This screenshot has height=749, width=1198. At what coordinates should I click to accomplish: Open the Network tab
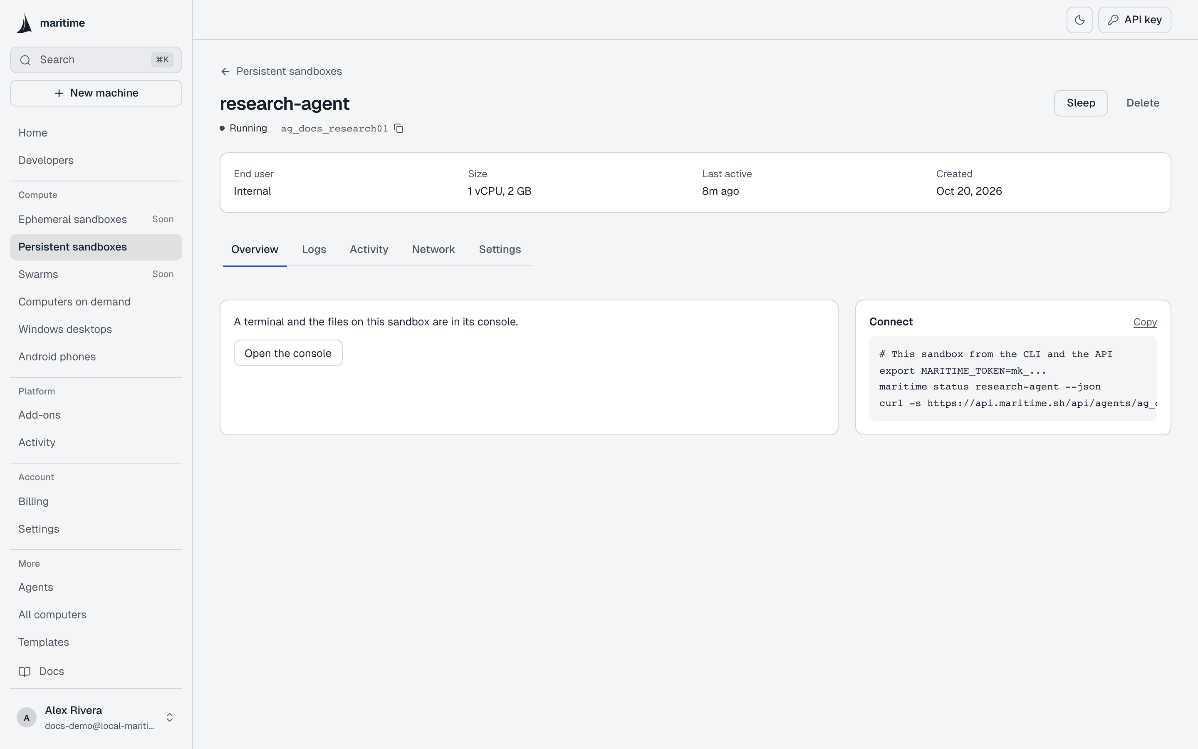(433, 249)
